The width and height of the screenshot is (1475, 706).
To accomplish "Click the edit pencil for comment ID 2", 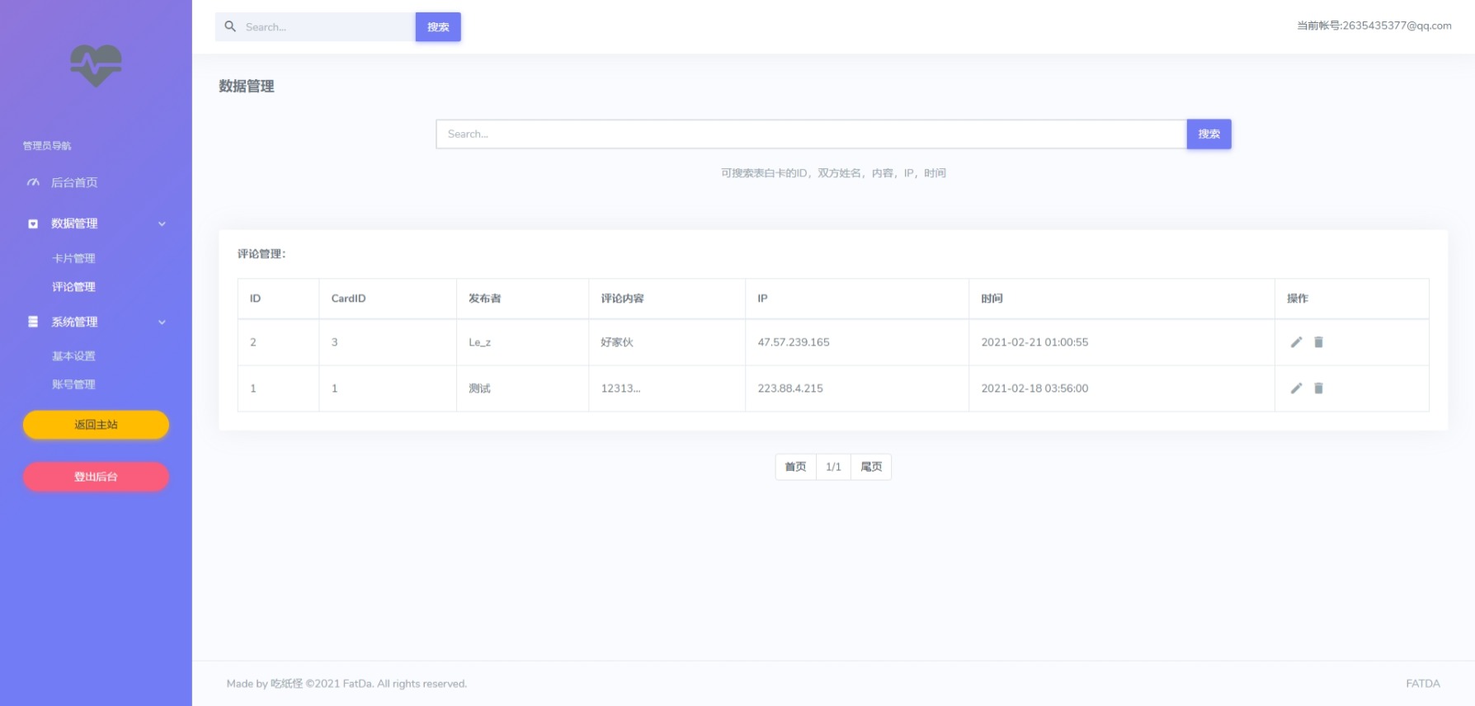I will tap(1296, 342).
